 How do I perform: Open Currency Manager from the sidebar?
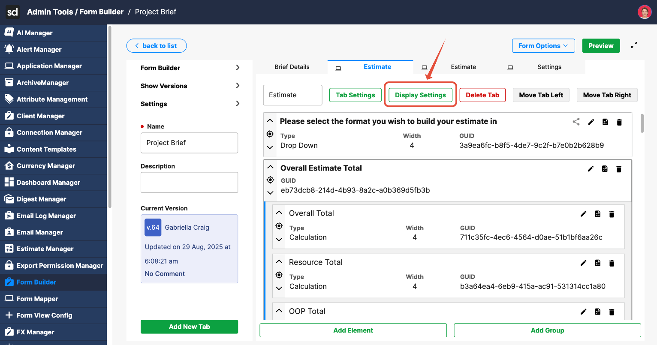tap(53, 166)
